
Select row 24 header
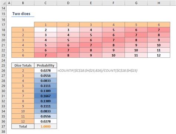tap(3, 60)
